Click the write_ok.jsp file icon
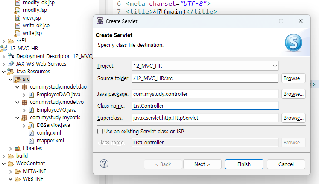The image size is (319, 184). pos(18,26)
